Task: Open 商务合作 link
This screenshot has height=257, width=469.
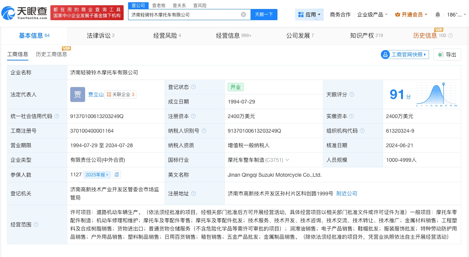Action: [341, 15]
